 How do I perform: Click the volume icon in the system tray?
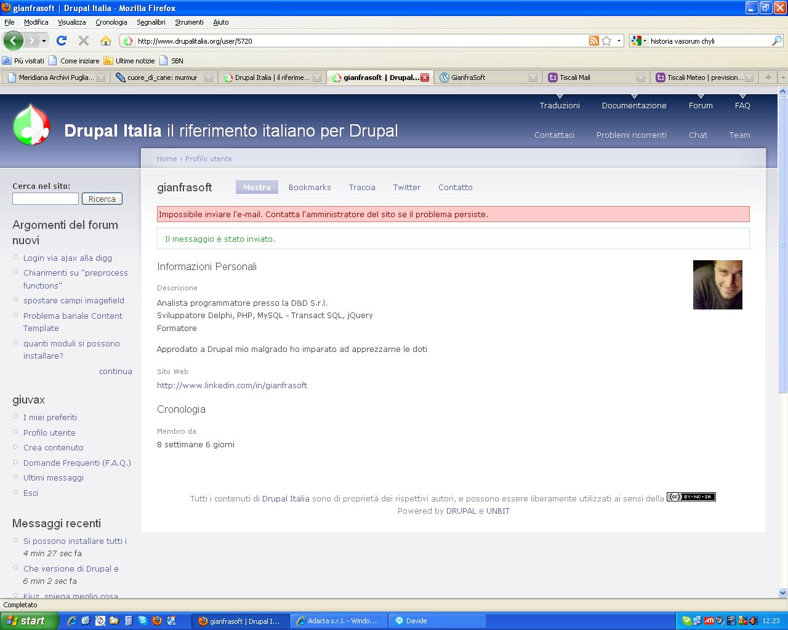coord(753,621)
